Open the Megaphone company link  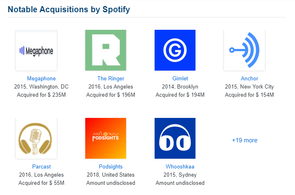[x=41, y=78]
